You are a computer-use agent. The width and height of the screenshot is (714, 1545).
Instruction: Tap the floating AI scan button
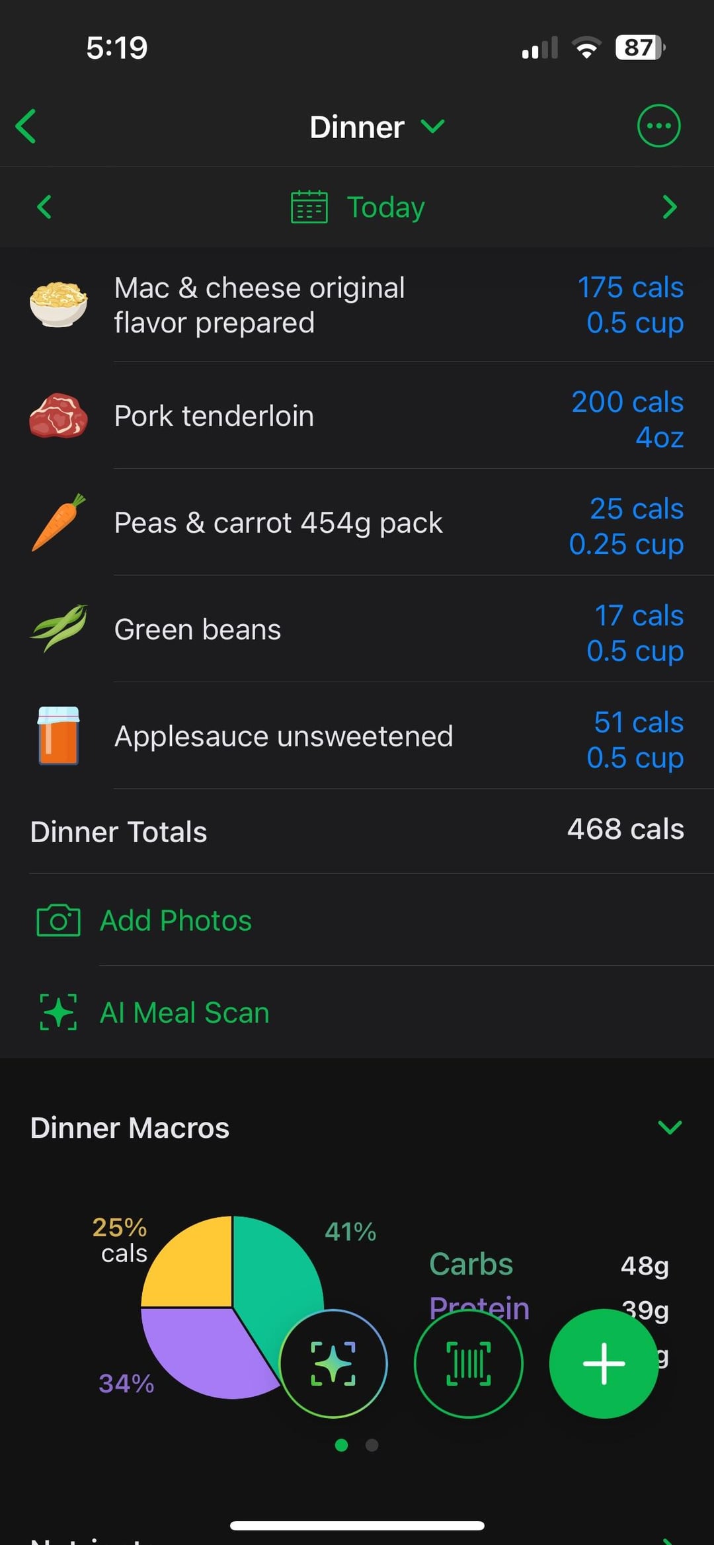(x=333, y=1363)
